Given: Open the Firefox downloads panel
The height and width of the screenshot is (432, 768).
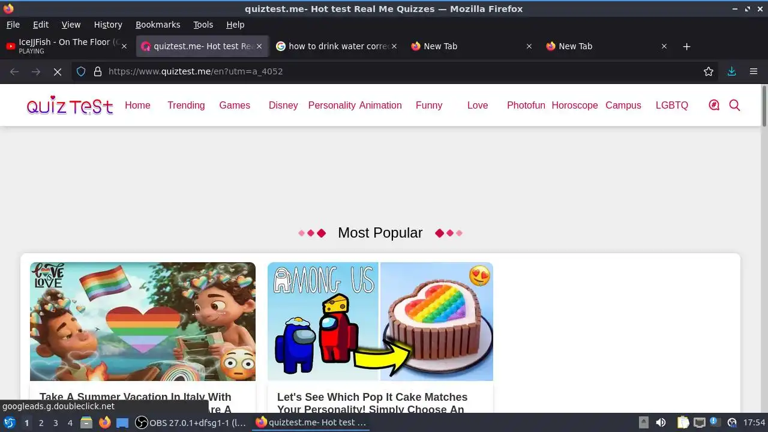Looking at the screenshot, I should click(x=731, y=71).
